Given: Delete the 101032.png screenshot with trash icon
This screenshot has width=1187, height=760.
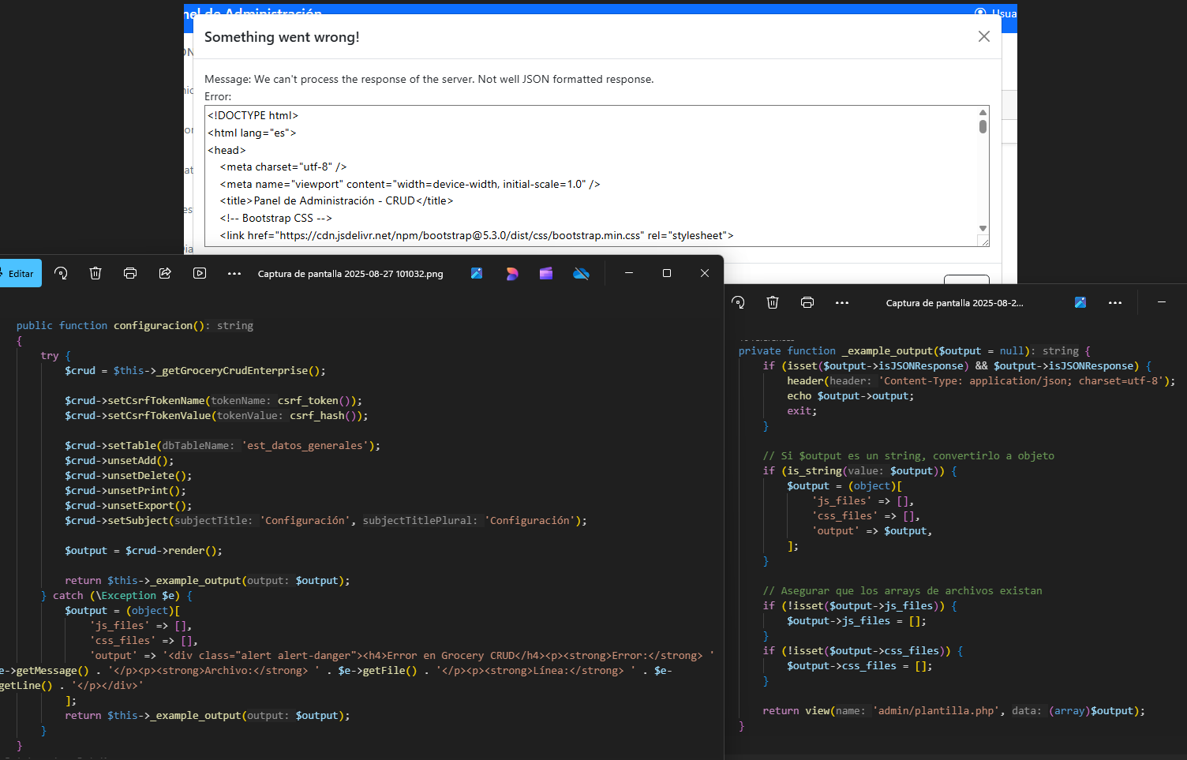Looking at the screenshot, I should (95, 273).
